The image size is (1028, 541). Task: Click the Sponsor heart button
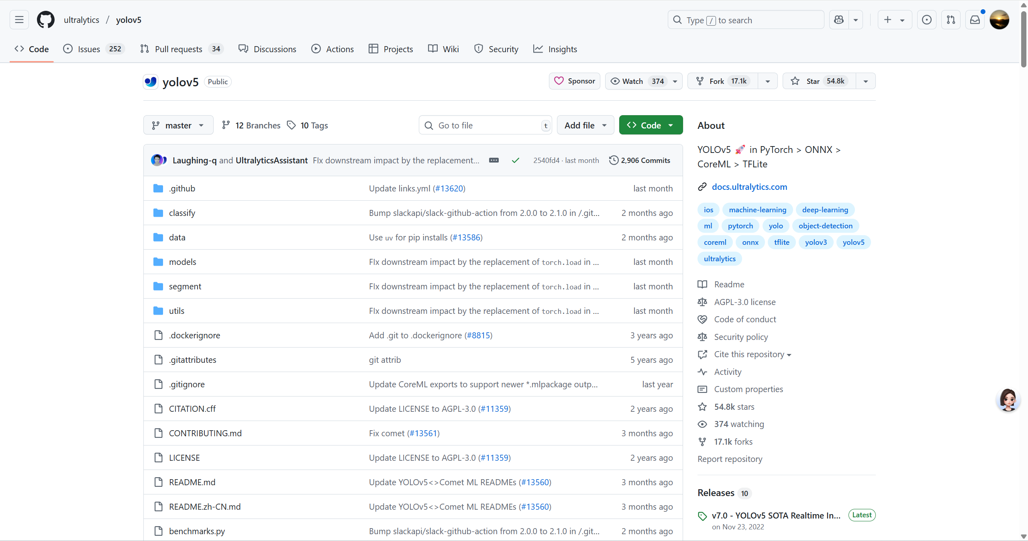coord(575,81)
